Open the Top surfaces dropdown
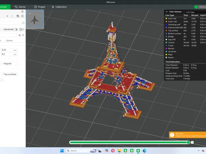 (9, 74)
